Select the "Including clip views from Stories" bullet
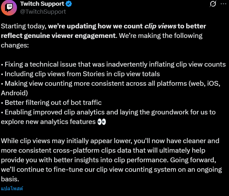 click(x=80, y=74)
